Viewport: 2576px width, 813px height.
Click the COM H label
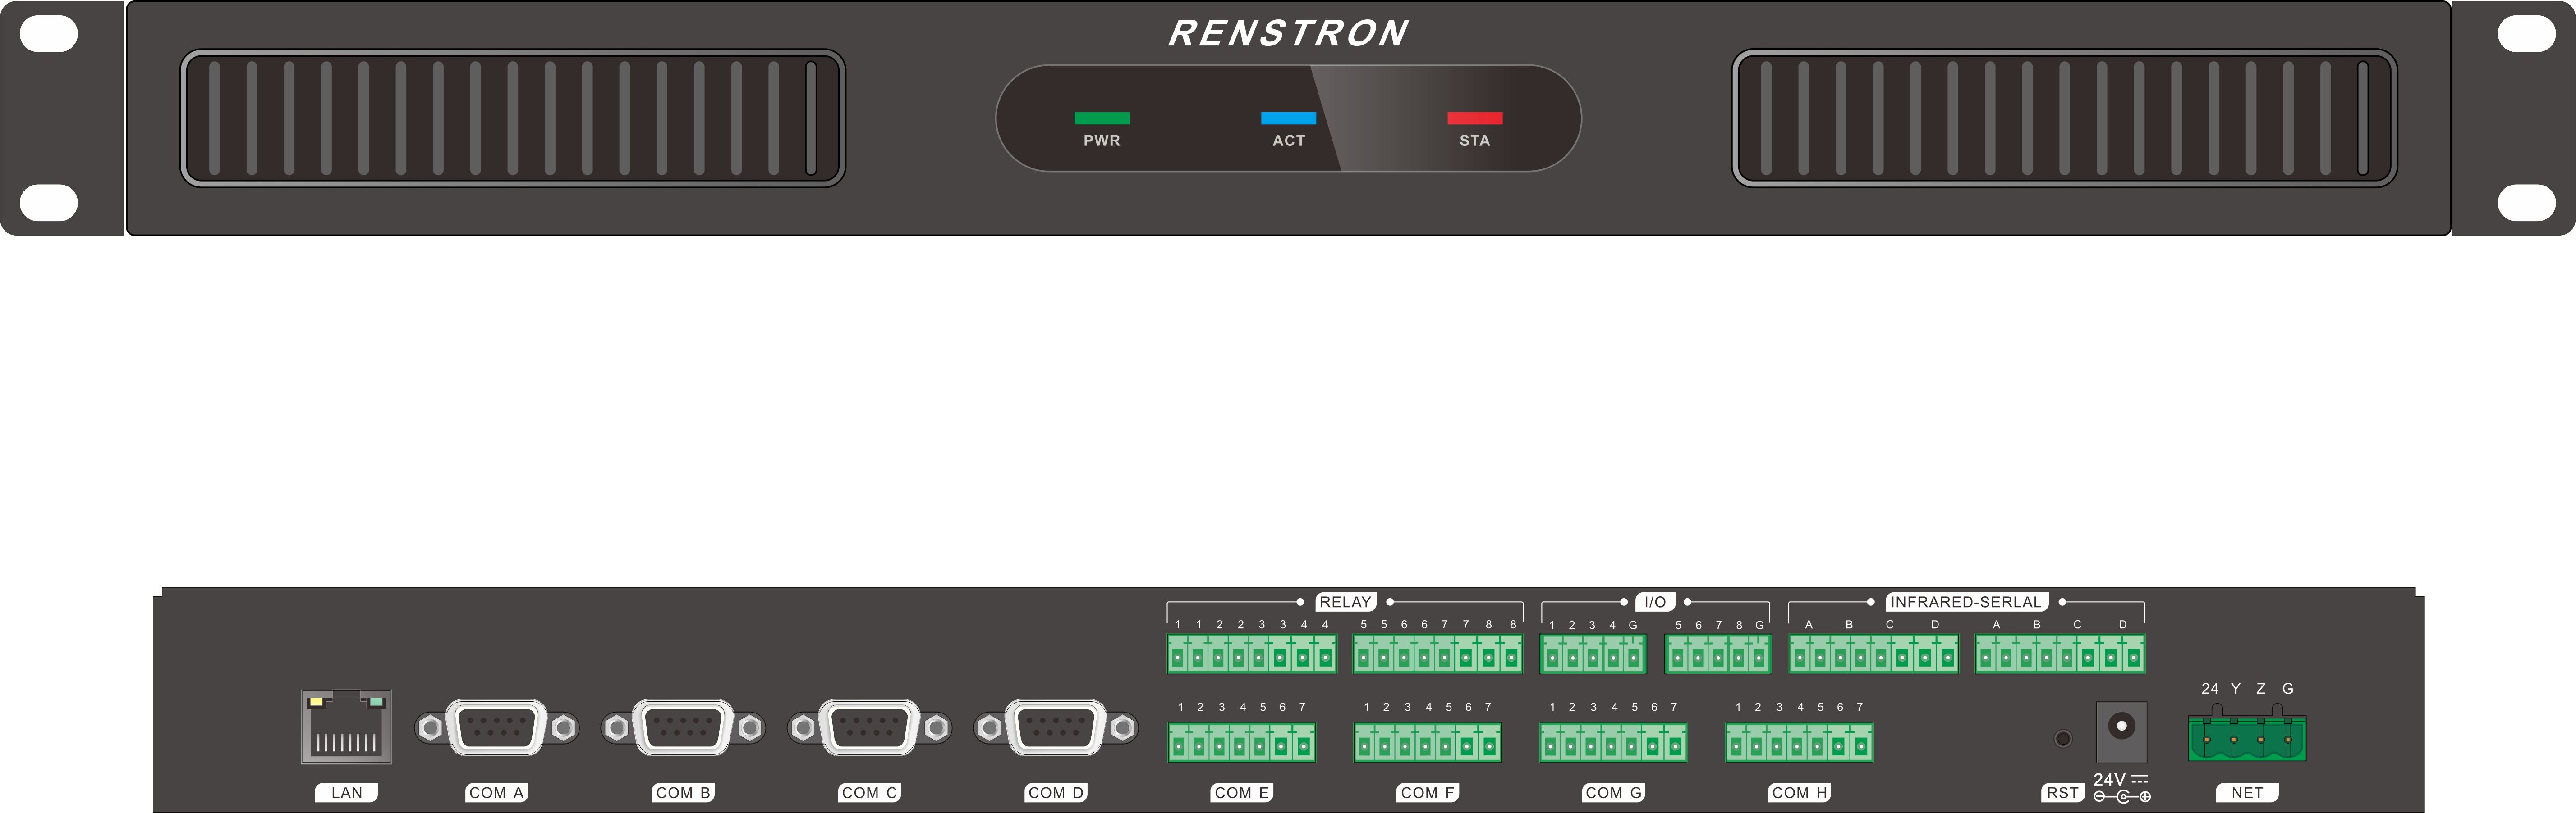tap(1799, 793)
